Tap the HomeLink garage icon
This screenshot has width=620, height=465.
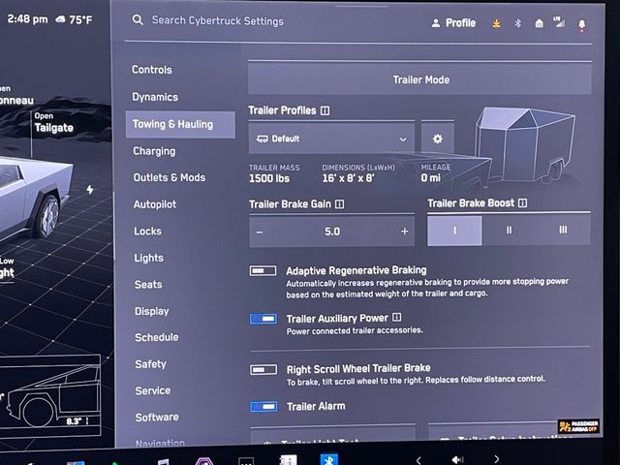(x=539, y=23)
